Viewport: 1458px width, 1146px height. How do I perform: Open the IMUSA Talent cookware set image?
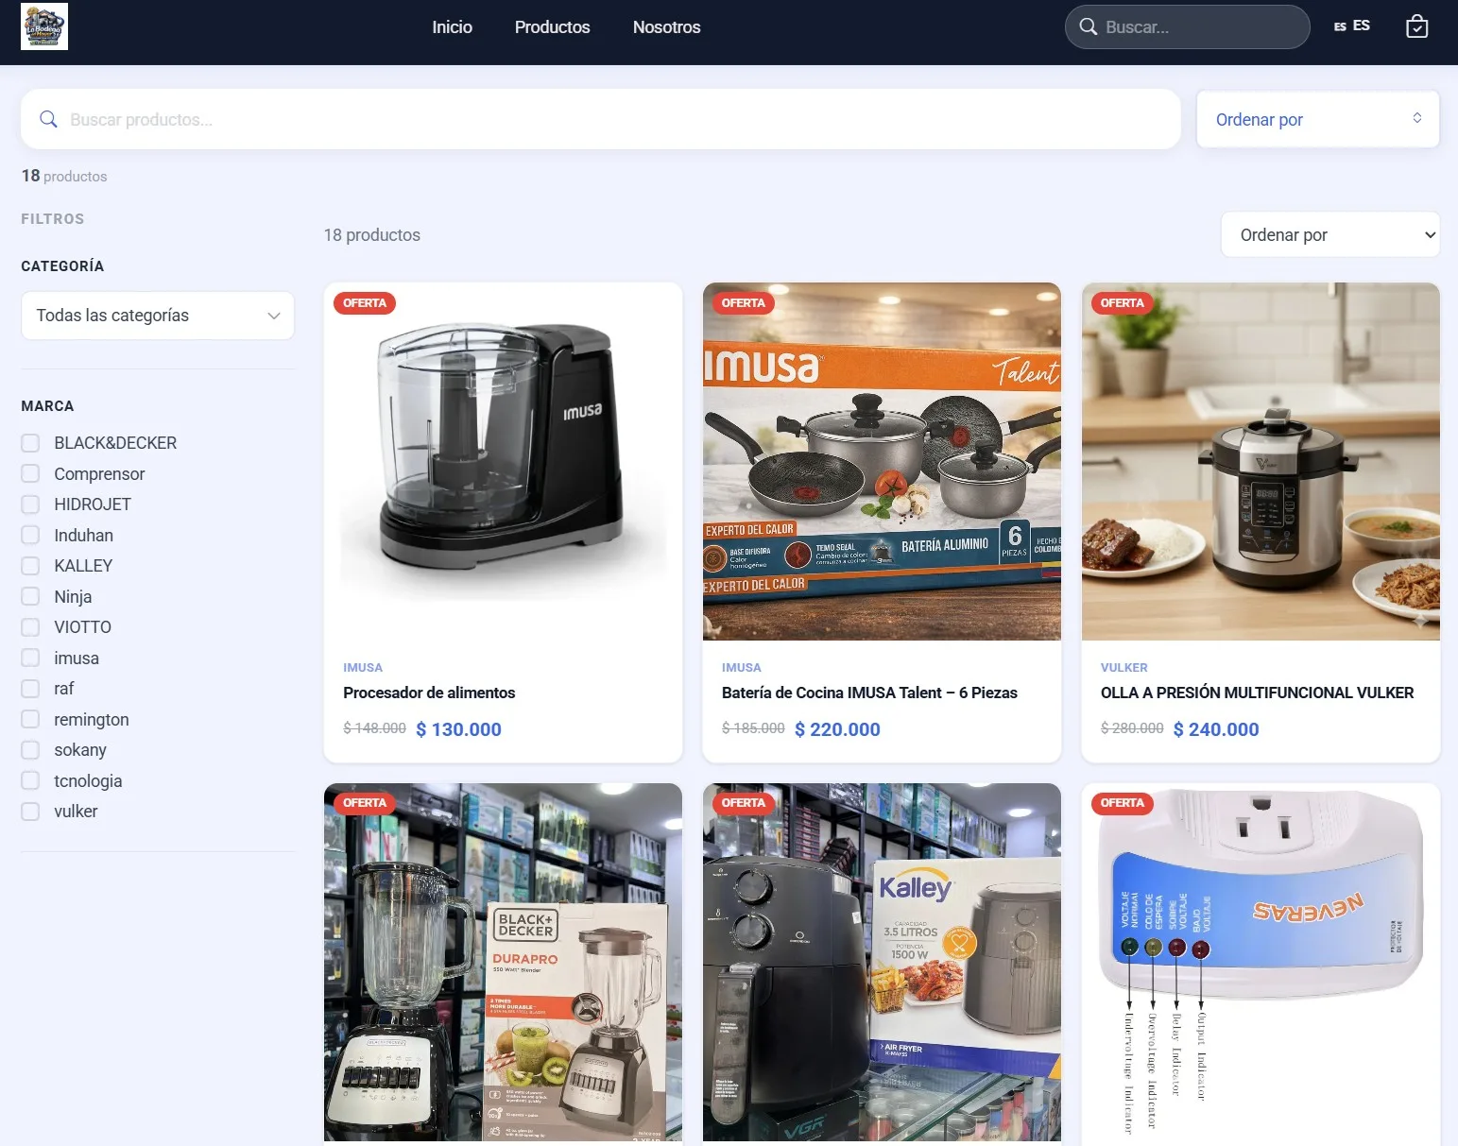[882, 461]
